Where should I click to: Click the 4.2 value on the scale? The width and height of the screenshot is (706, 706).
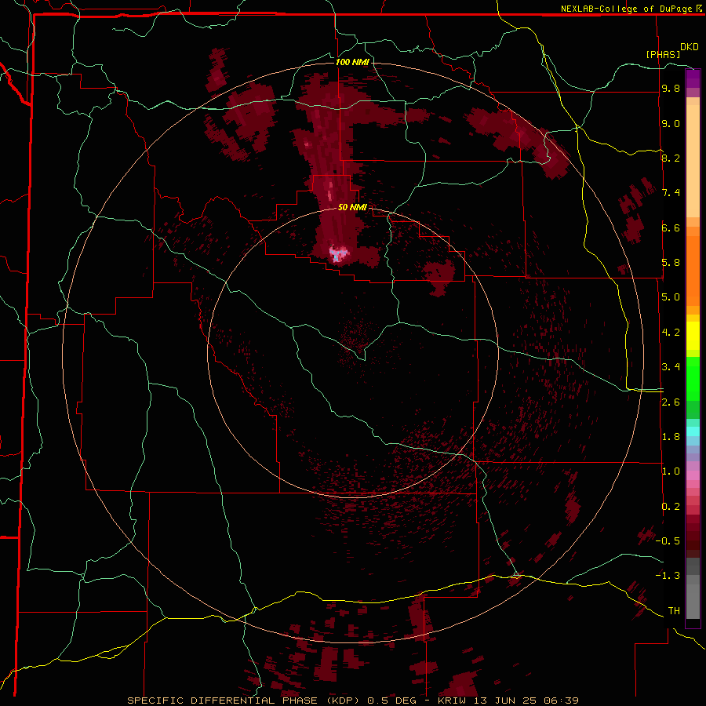(x=671, y=333)
